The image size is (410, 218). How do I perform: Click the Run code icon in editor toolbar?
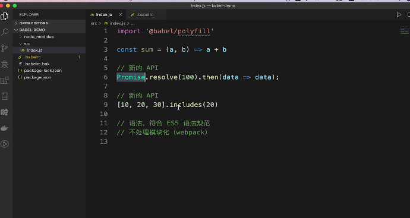pyautogui.click(x=399, y=15)
